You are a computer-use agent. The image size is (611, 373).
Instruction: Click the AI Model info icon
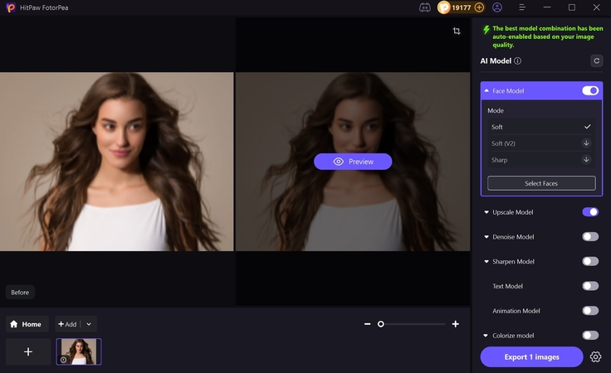click(x=518, y=61)
